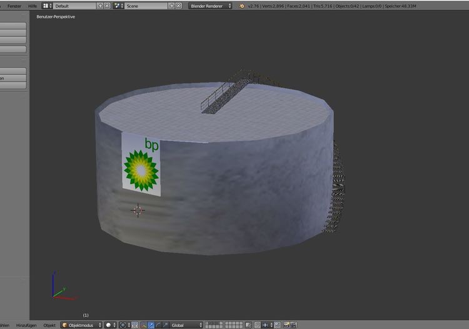Viewport: 469px width, 329px height.
Task: Click the first button in the tool shelf
Action: (13, 26)
